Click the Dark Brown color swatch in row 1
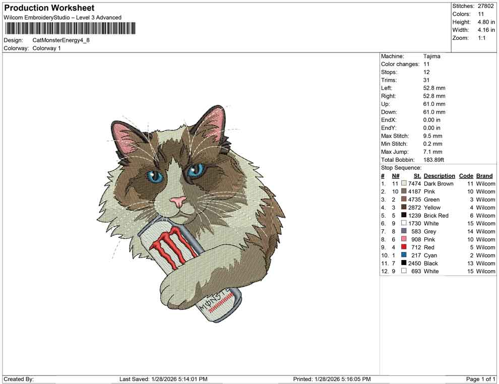Image resolution: width=499 pixels, height=384 pixels. [404, 183]
